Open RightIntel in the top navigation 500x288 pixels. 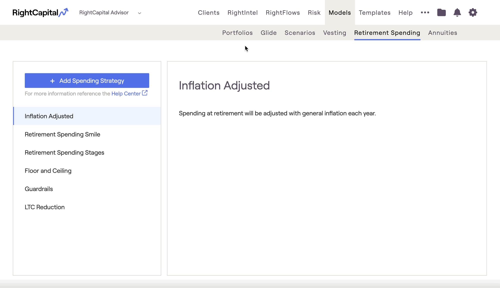[x=242, y=12]
